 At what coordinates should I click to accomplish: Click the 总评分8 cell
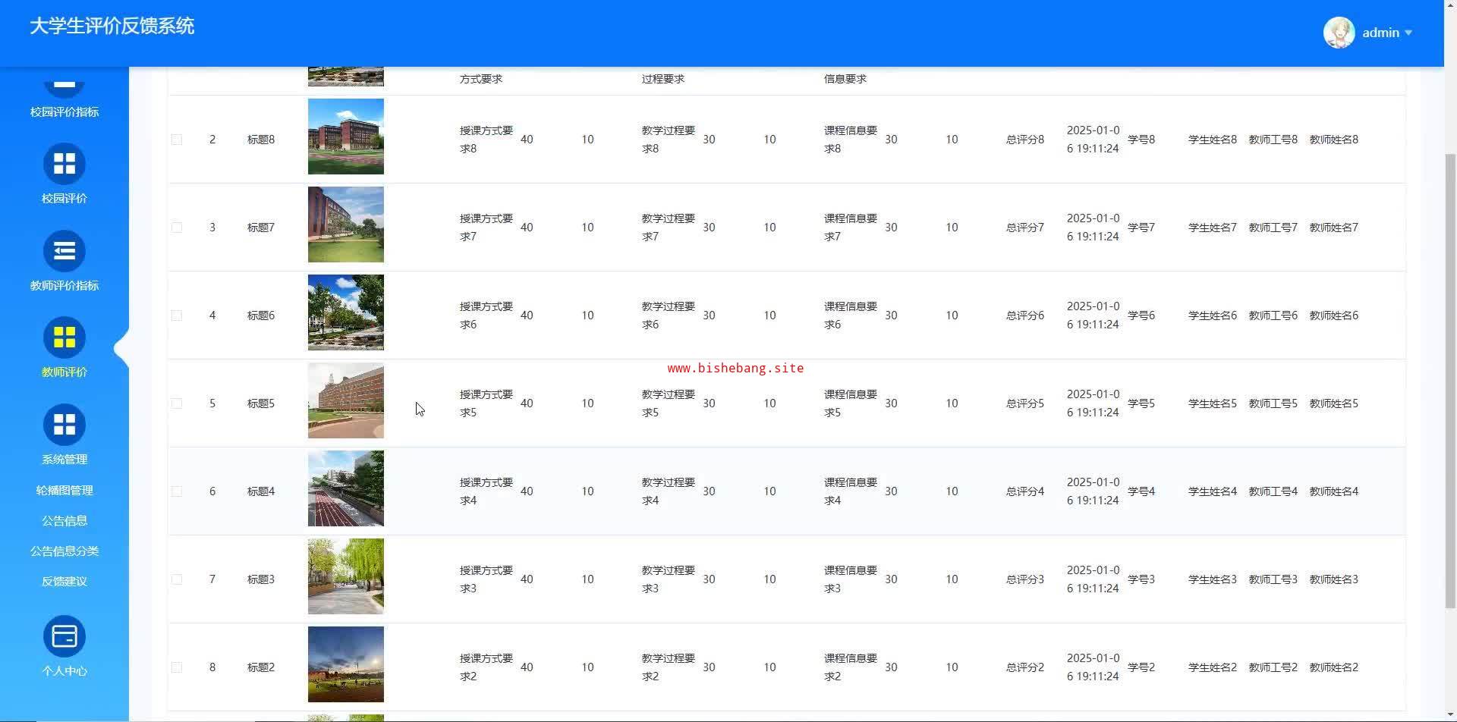pyautogui.click(x=1025, y=140)
